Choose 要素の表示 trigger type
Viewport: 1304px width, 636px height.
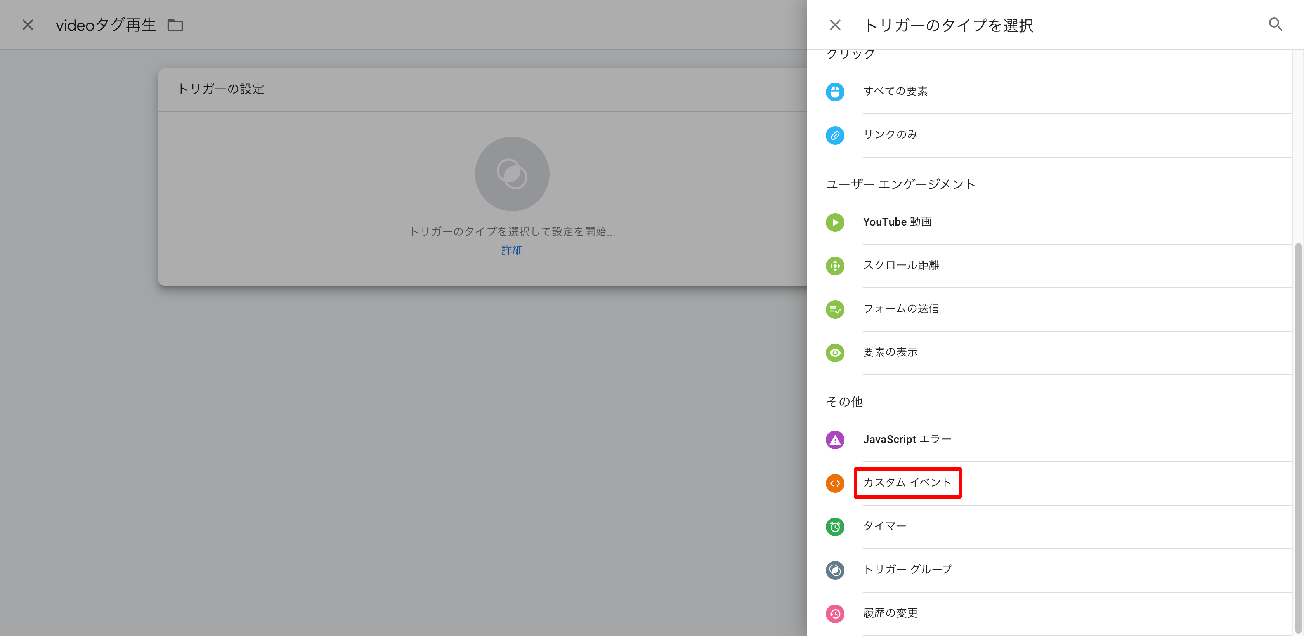pos(1059,353)
